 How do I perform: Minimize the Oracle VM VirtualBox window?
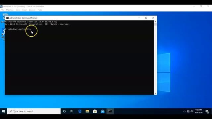(194, 6)
